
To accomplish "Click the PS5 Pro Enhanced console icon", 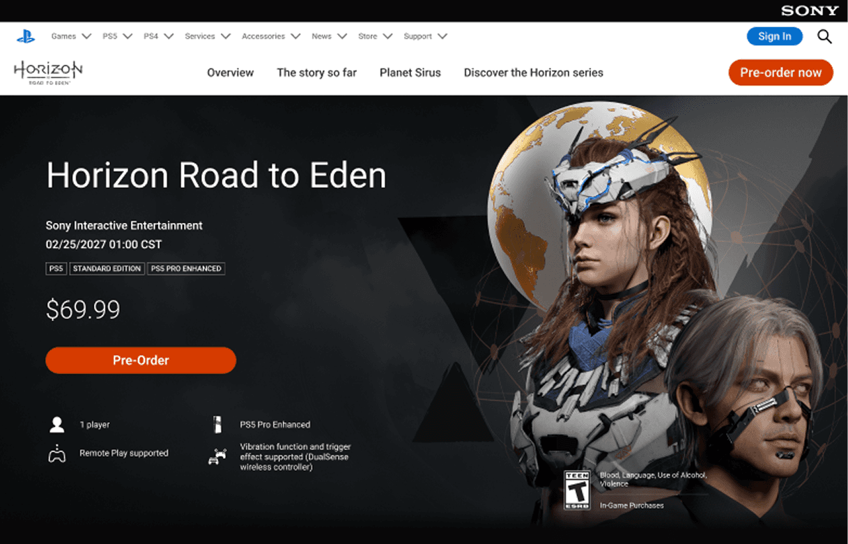I will [217, 424].
